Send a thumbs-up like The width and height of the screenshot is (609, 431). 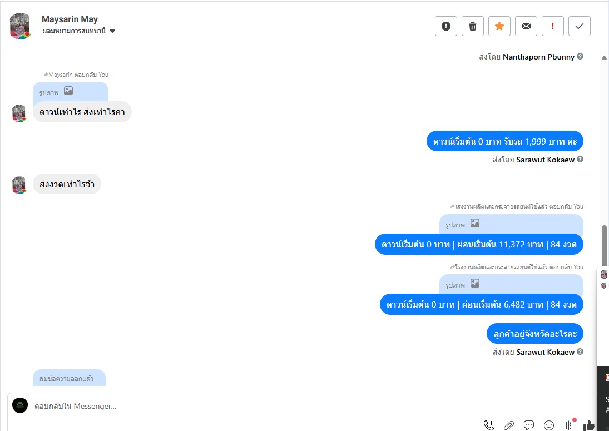pos(589,425)
